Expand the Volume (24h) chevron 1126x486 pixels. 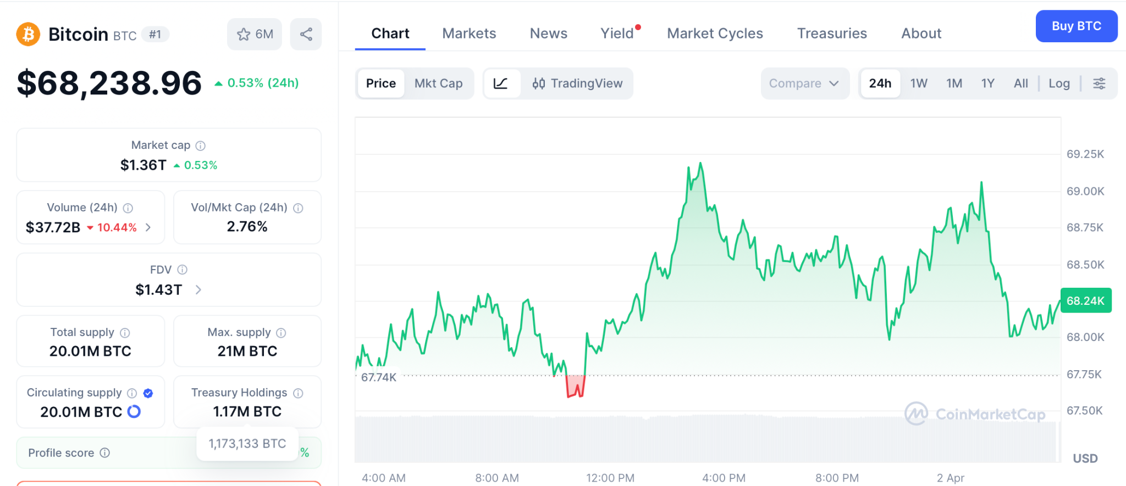(x=148, y=227)
